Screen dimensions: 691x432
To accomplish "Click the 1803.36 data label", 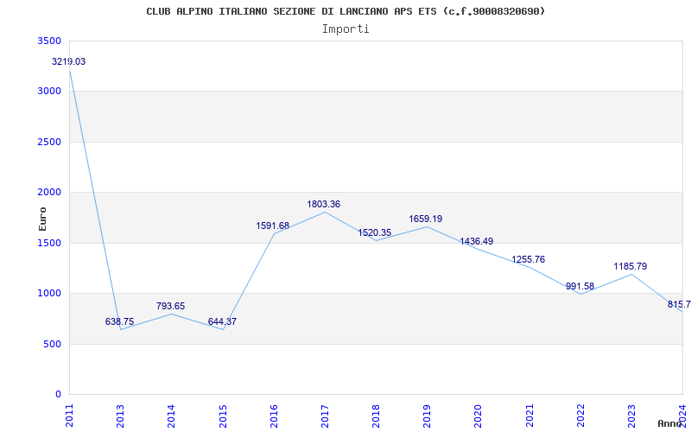I will (324, 205).
